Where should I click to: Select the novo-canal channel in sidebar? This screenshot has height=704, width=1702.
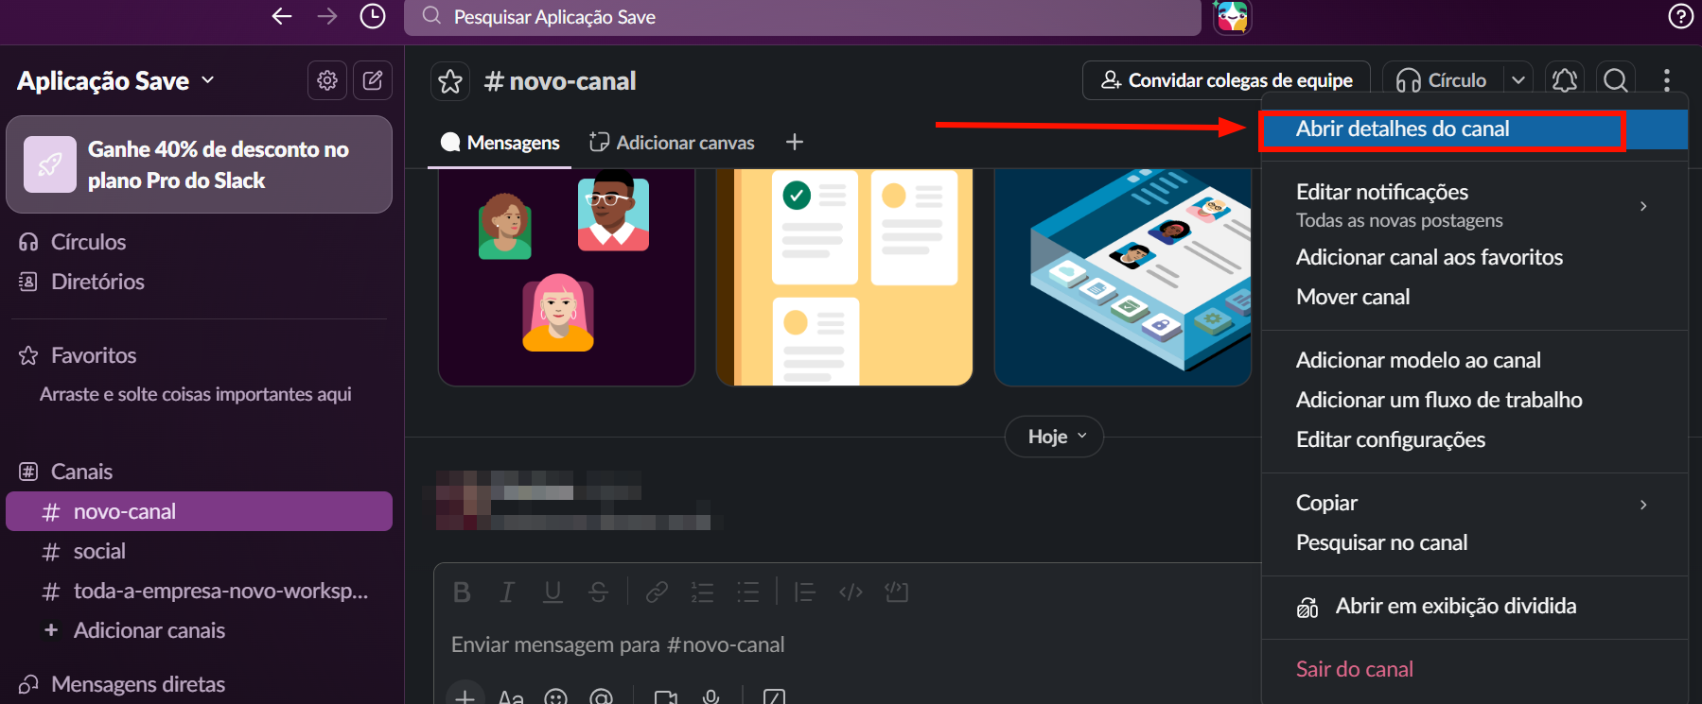click(x=199, y=511)
